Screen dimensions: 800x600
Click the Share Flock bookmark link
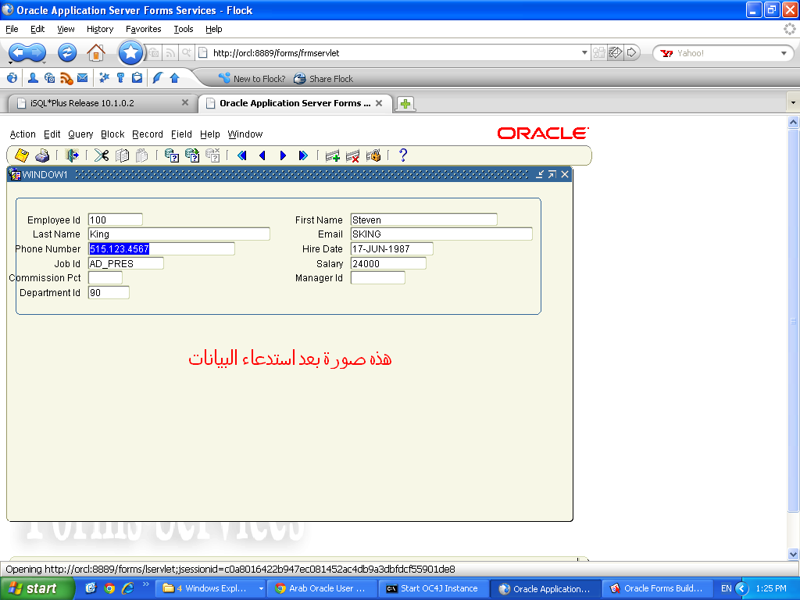323,79
